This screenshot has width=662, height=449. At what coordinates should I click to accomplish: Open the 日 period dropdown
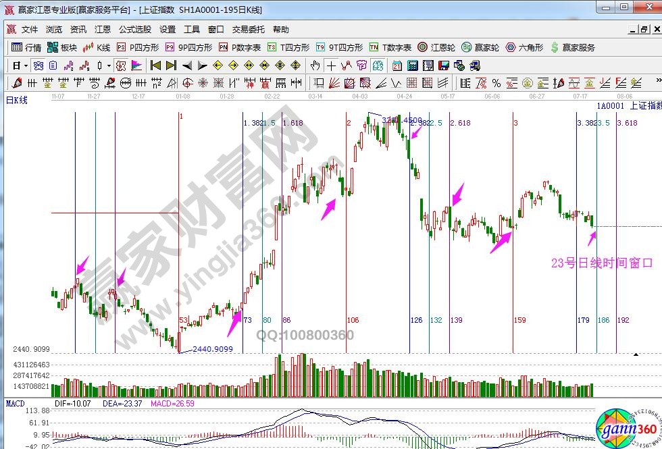[20, 65]
